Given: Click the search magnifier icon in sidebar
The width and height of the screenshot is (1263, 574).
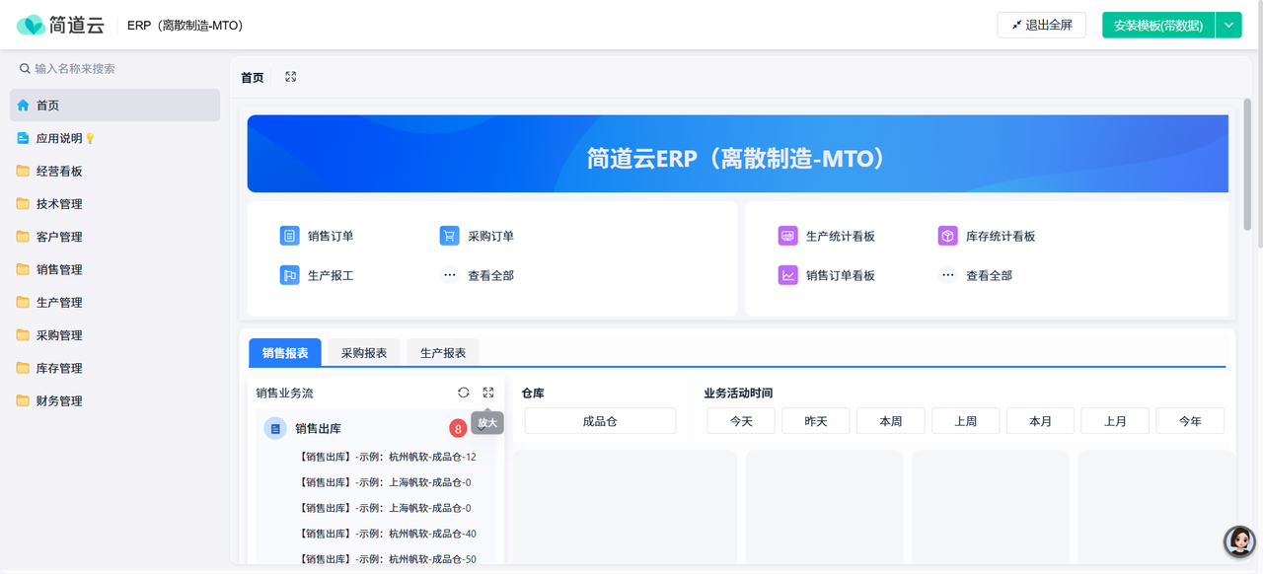Looking at the screenshot, I should click(x=25, y=69).
